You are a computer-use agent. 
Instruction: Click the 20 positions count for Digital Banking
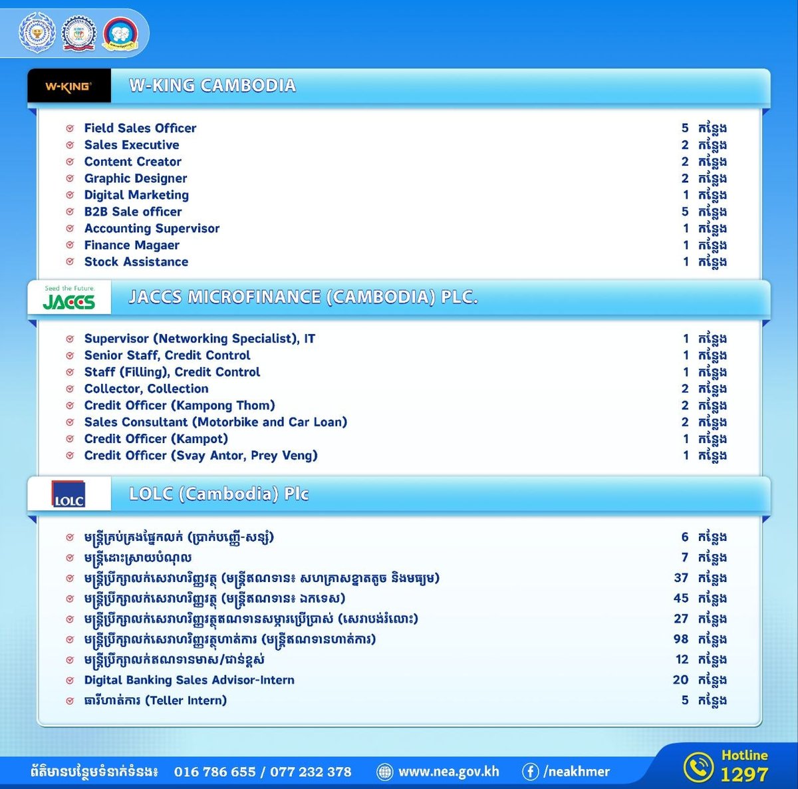point(681,680)
